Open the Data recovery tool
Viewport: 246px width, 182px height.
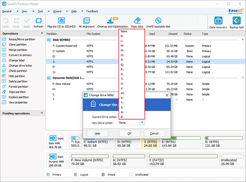coord(218,23)
